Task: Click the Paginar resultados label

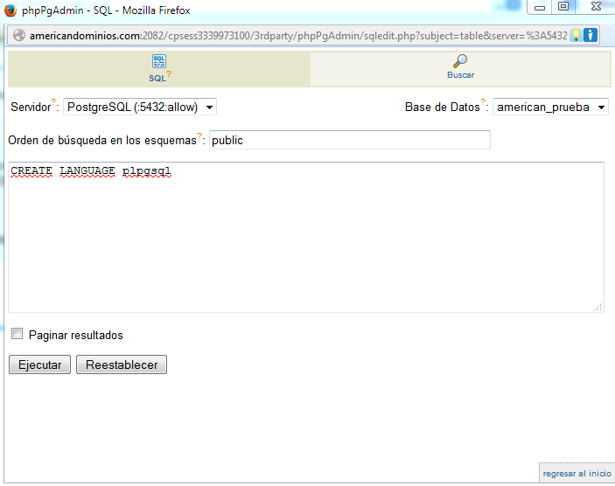Action: pyautogui.click(x=76, y=335)
